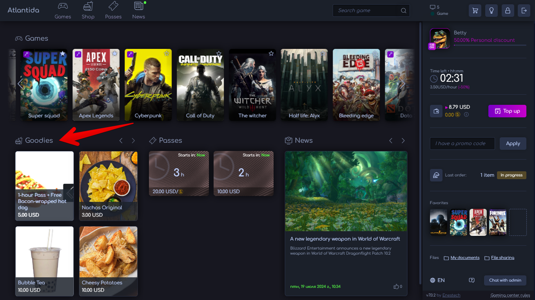
Task: Click the Games section header icon
Action: (x=19, y=38)
